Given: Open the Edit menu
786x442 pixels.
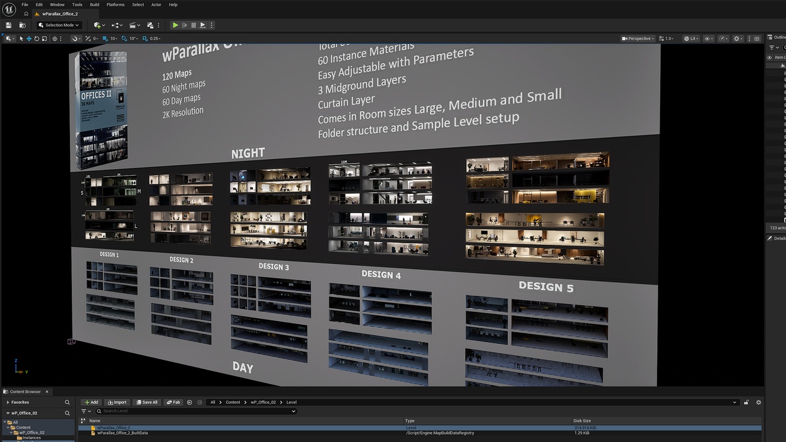Looking at the screenshot, I should (39, 4).
